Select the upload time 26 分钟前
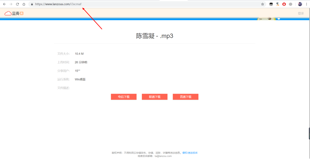The height and width of the screenshot is (159, 310). (81, 62)
